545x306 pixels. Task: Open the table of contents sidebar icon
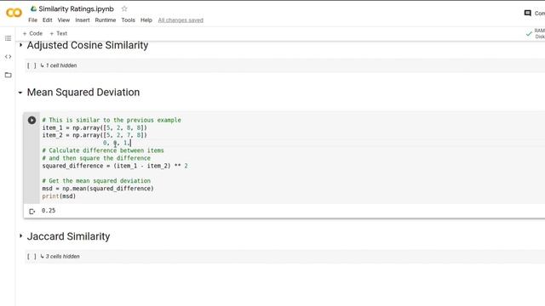click(8, 38)
